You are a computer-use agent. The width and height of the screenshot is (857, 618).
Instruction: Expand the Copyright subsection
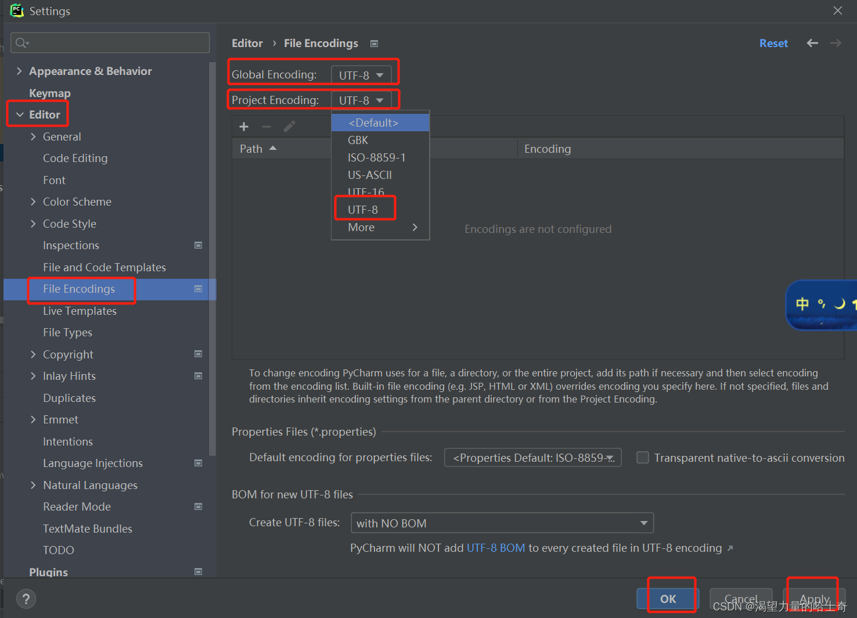(x=33, y=354)
